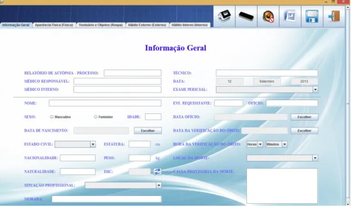Viewport: 352px width, 207px height.
Task: Focus the Ent. Requisitante input field
Action: click(229, 103)
